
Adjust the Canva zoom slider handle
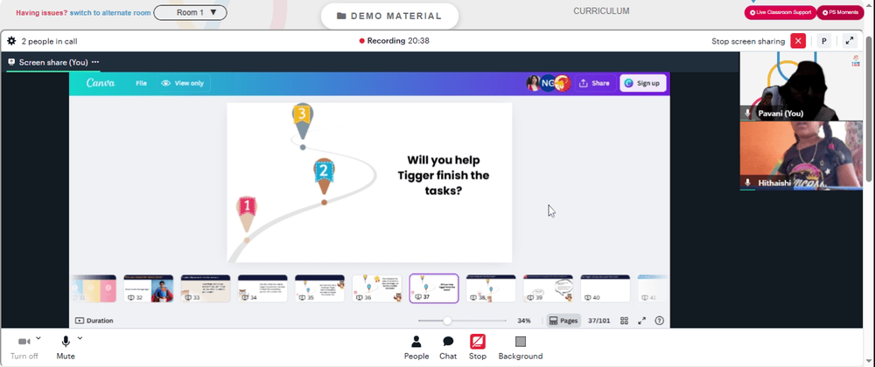[447, 321]
